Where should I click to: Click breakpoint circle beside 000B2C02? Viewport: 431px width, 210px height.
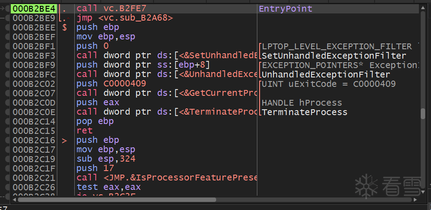point(8,84)
